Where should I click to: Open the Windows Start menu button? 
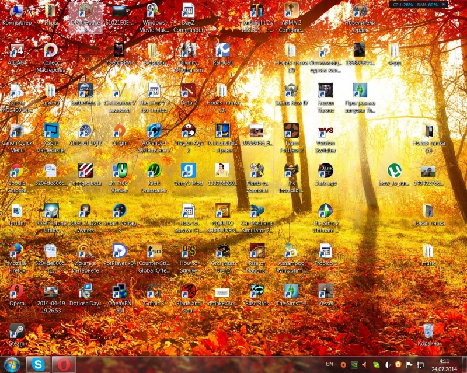click(12, 365)
